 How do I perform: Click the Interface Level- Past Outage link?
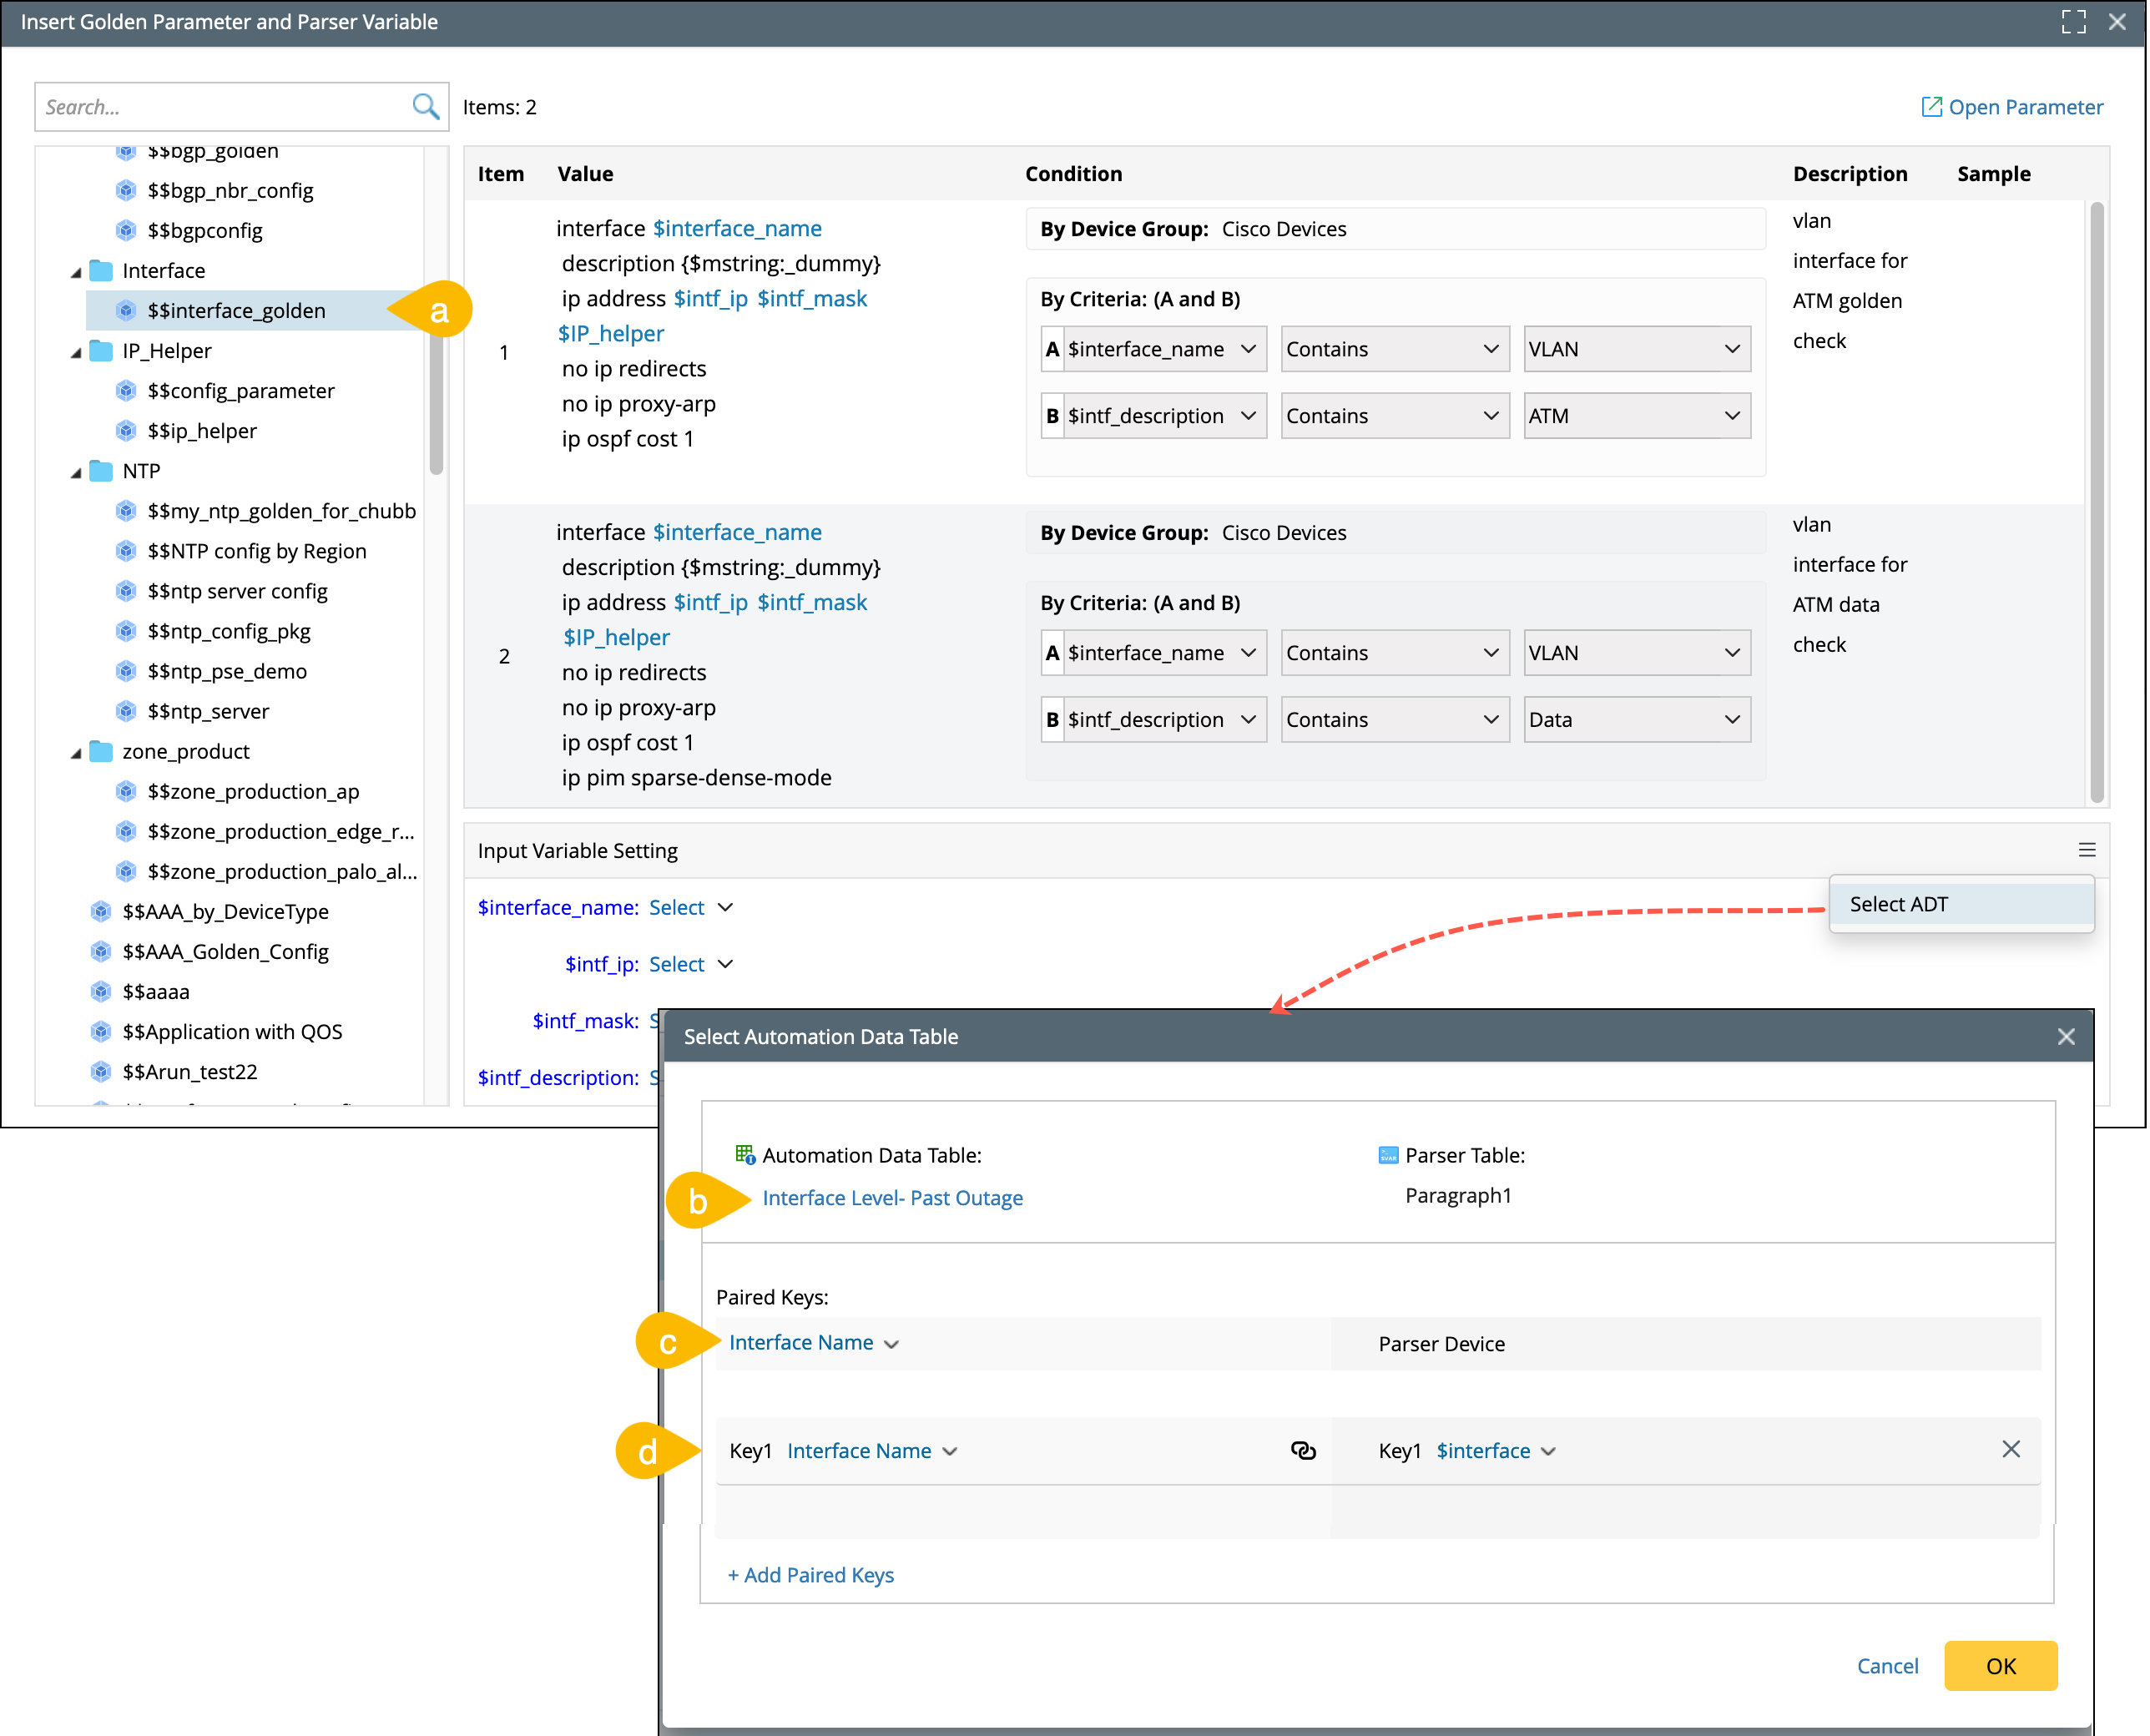892,1198
